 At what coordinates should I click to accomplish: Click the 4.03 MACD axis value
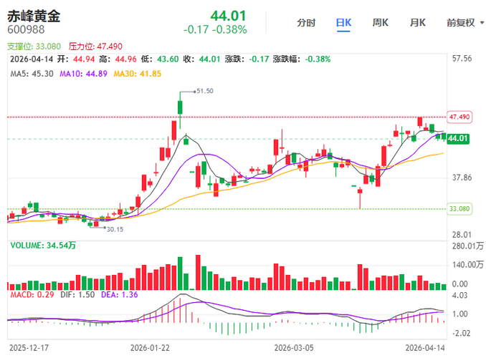[x=459, y=295]
